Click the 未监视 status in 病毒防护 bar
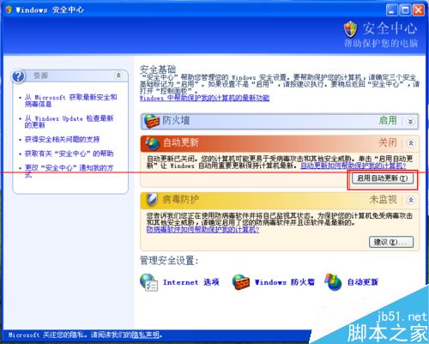429x344 pixels. click(x=383, y=199)
